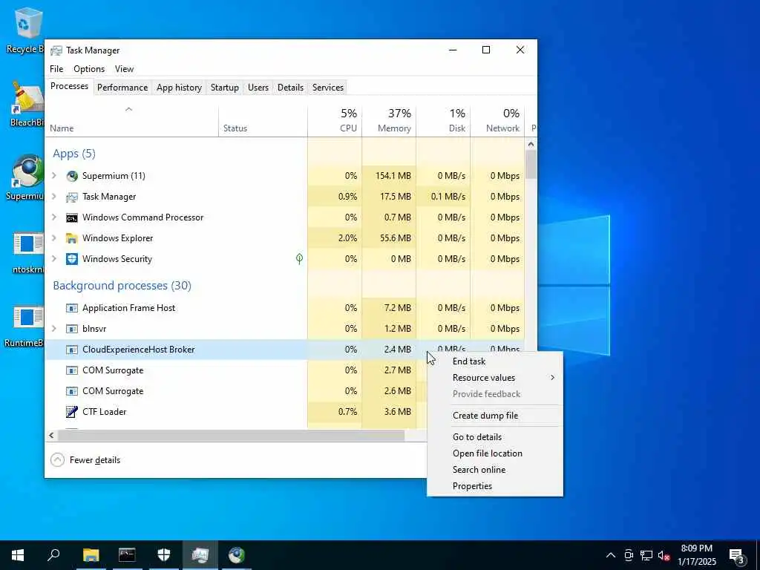
Task: Open the Options menu
Action: [x=89, y=69]
